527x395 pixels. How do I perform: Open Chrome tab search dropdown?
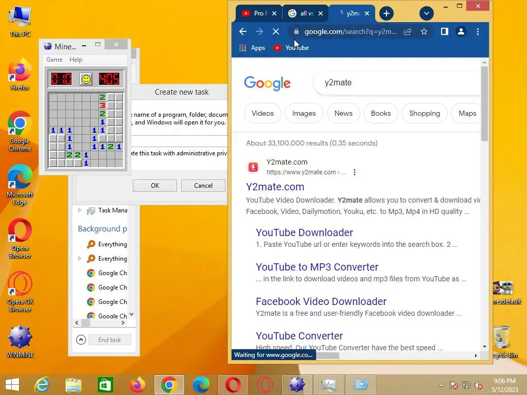pos(427,13)
